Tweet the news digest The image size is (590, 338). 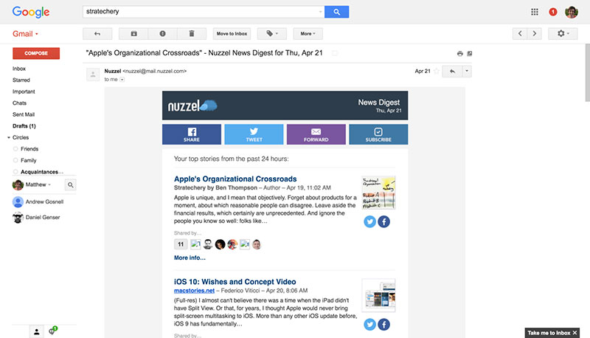tap(254, 134)
